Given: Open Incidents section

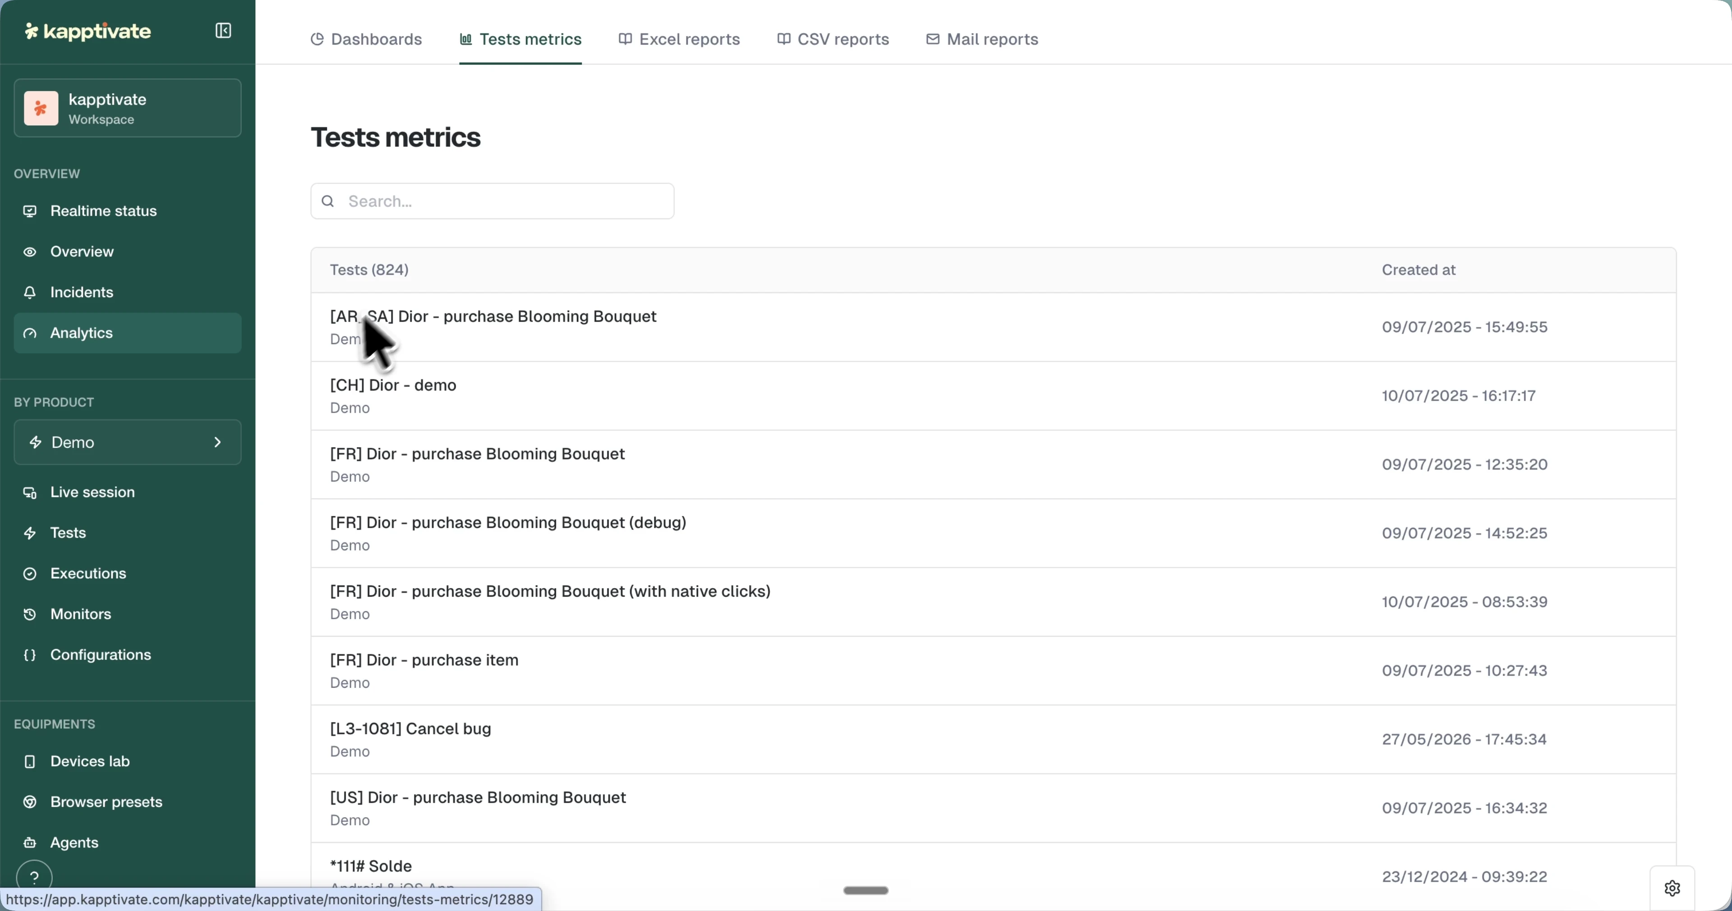Looking at the screenshot, I should [128, 292].
